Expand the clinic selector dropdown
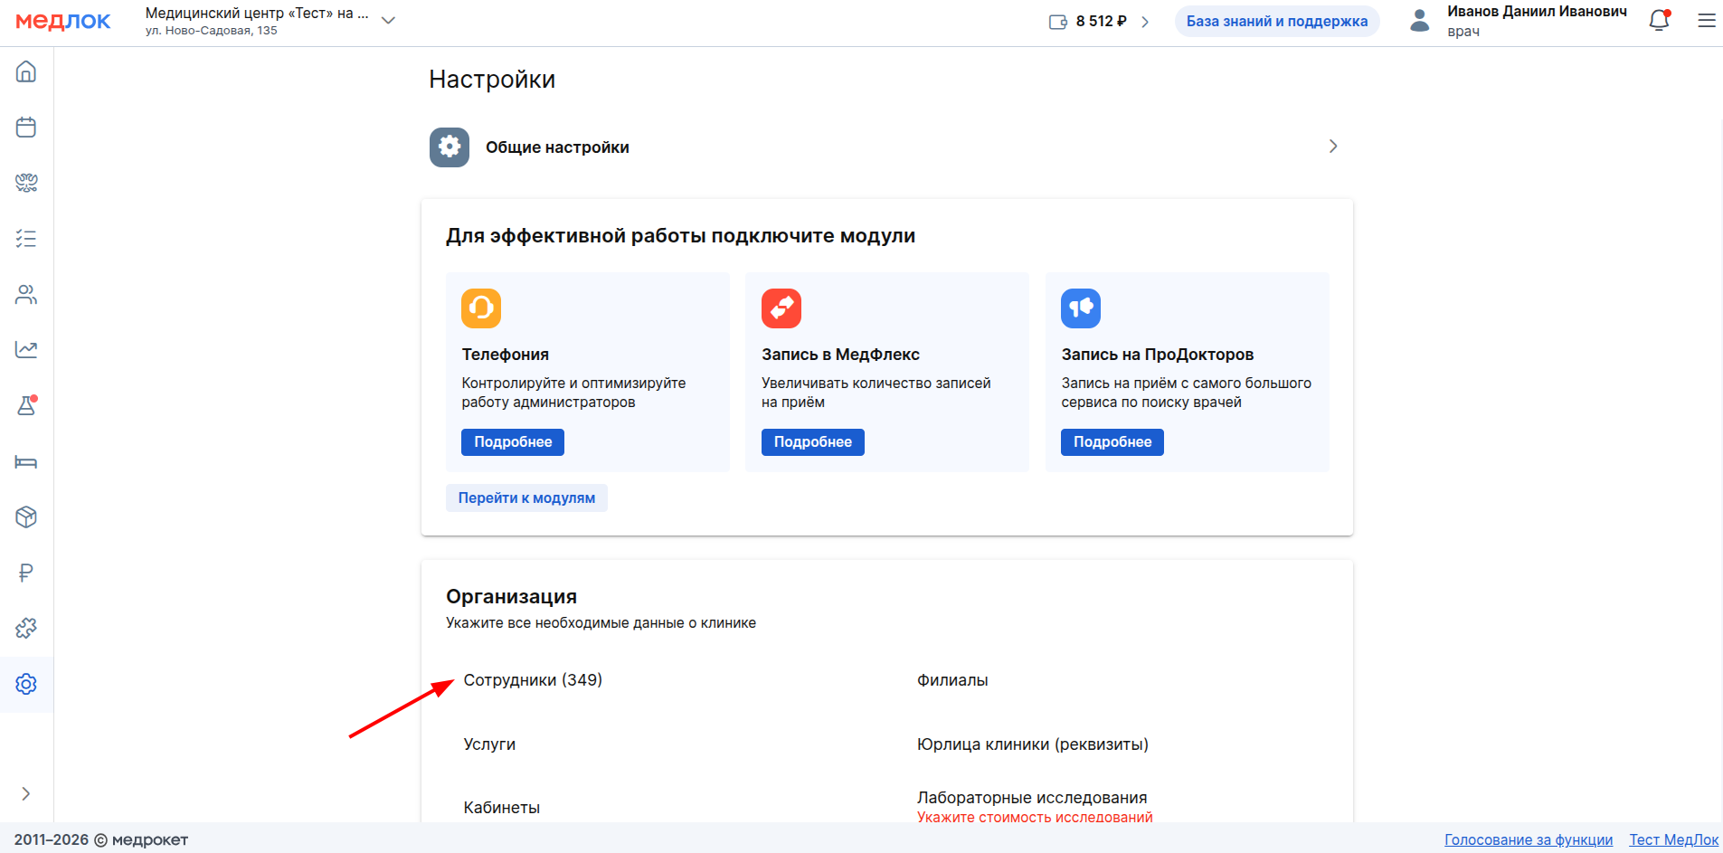 coord(388,21)
